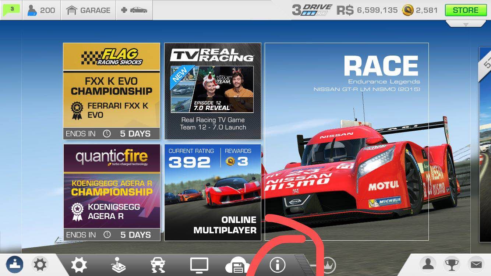
Task: Open driving assists car icon
Action: [x=158, y=265]
